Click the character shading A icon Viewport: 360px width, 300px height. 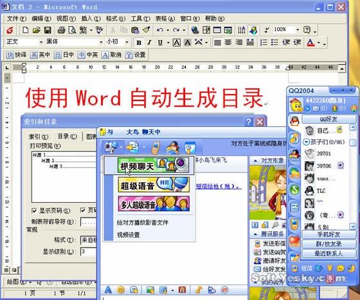pyautogui.click(x=187, y=42)
